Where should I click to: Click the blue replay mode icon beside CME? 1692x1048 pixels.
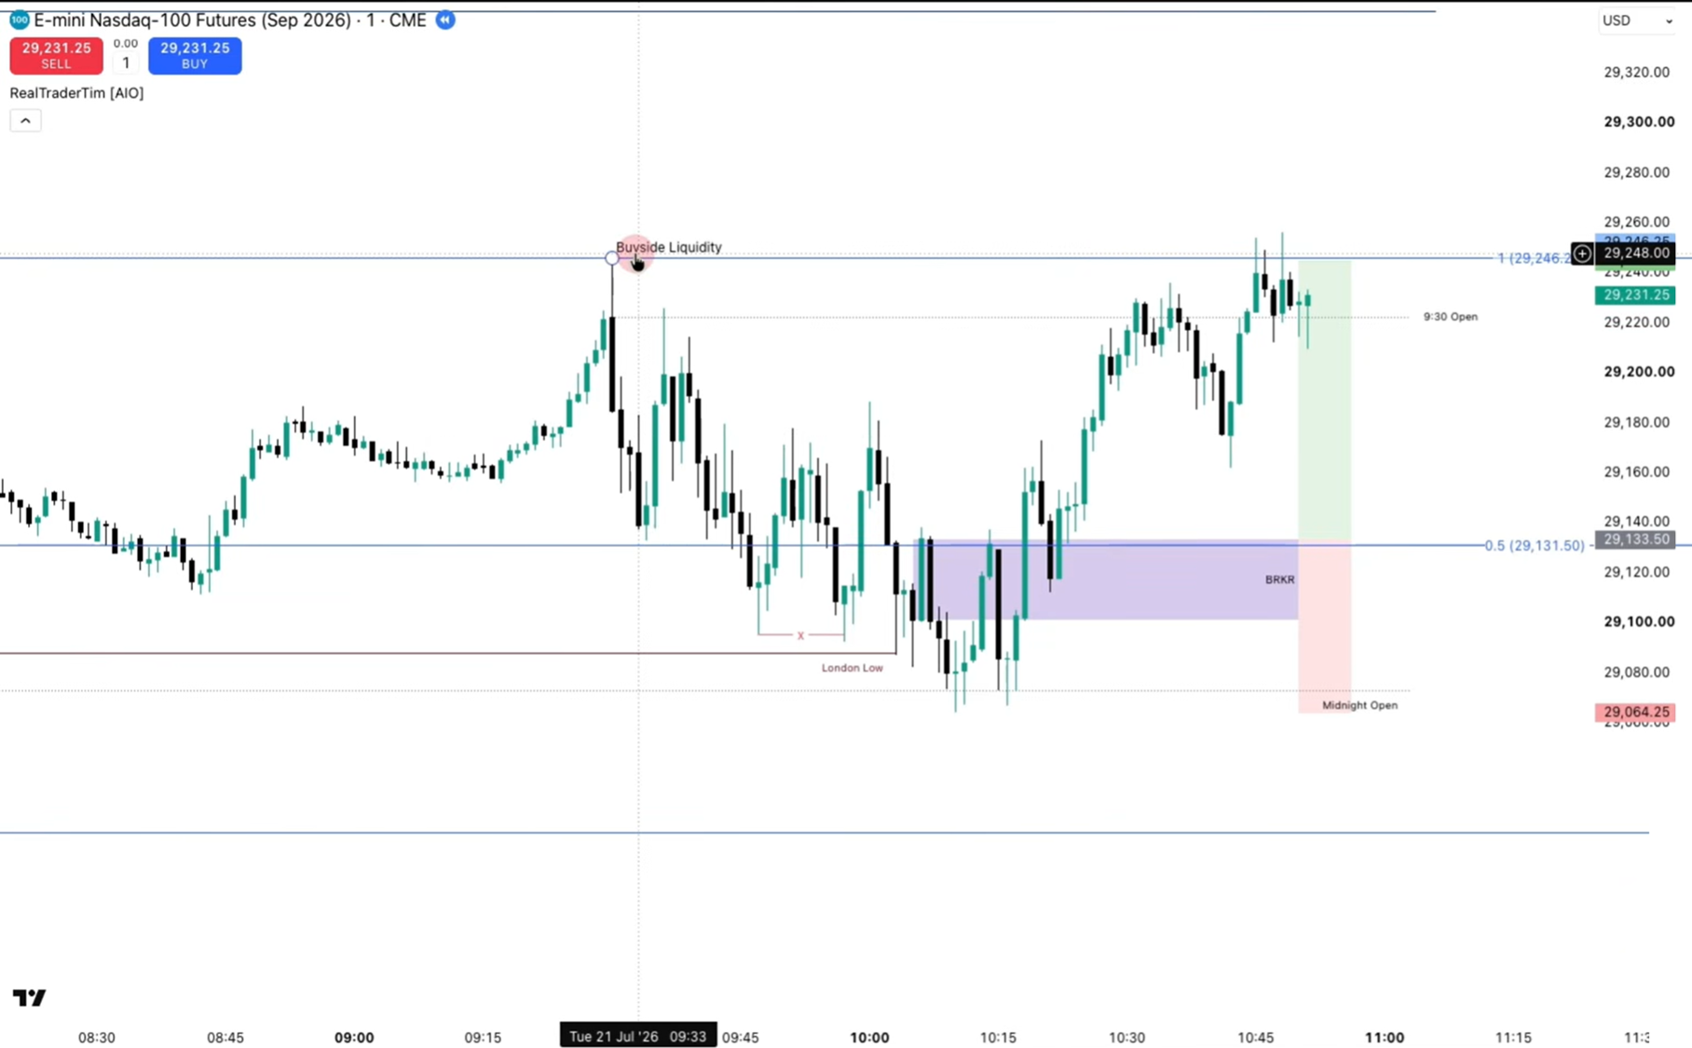[445, 20]
